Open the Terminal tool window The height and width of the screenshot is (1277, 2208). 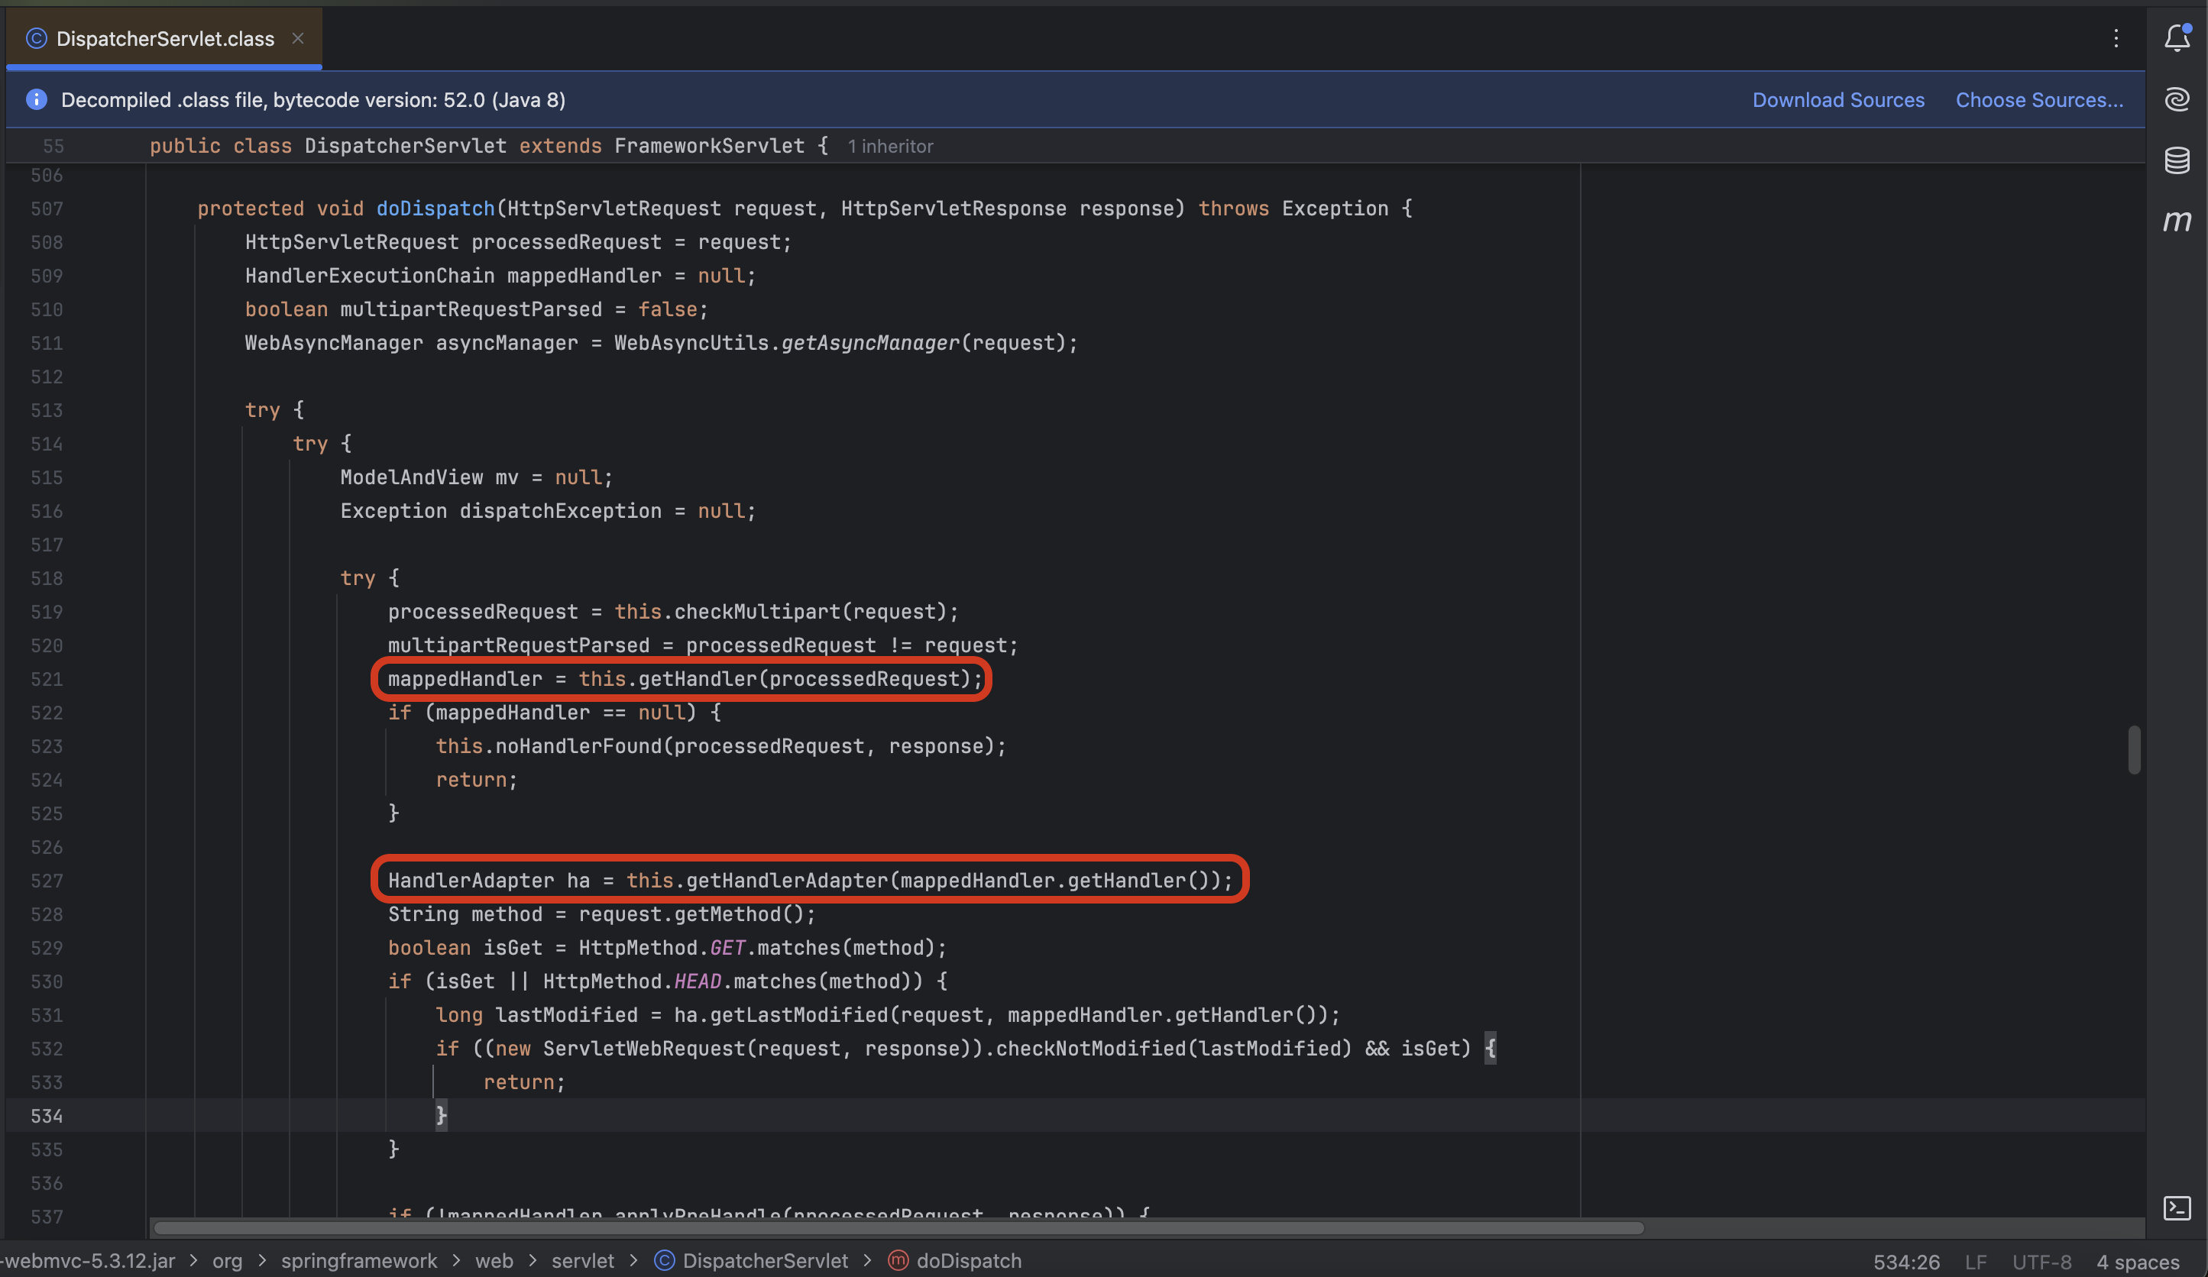[2177, 1207]
